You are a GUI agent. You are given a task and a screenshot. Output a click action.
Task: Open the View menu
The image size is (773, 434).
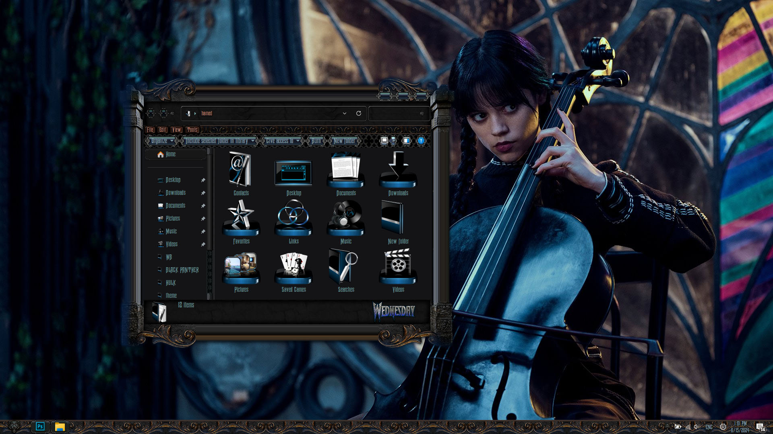pos(176,129)
